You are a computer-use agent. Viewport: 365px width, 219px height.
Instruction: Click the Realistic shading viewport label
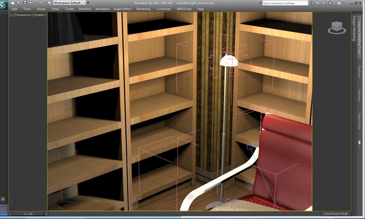click(x=40, y=15)
